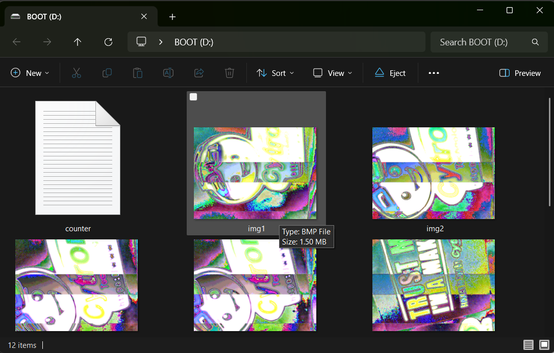This screenshot has height=353, width=554.
Task: Click the counter file name label
Action: point(78,229)
